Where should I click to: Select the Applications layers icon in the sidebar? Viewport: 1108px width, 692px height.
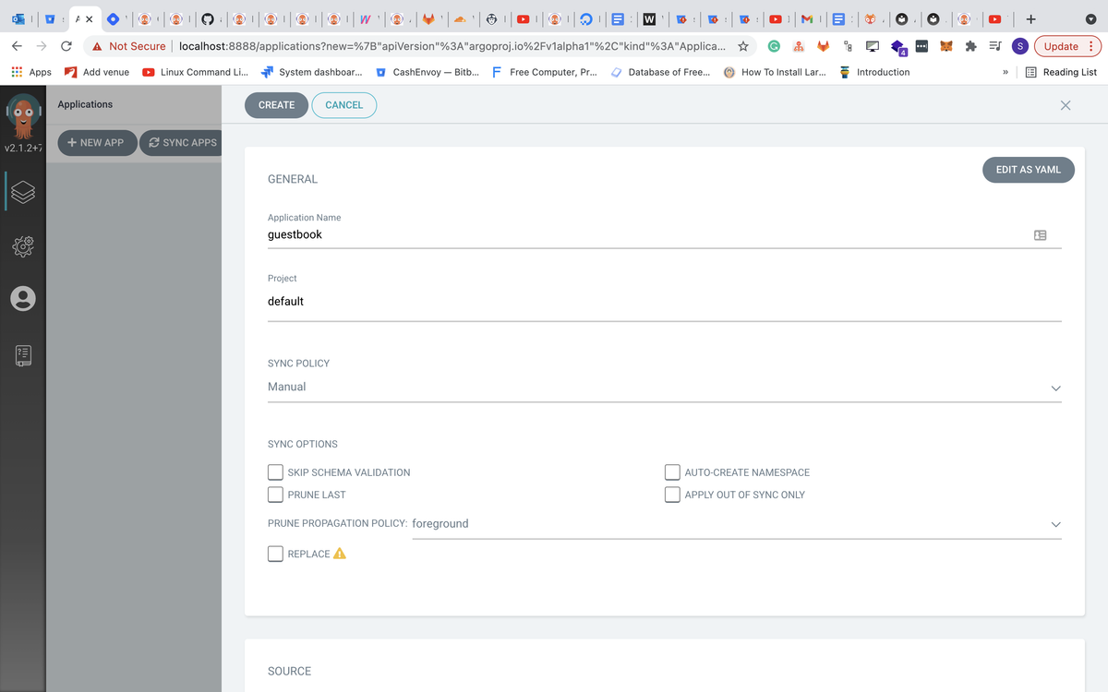(23, 192)
